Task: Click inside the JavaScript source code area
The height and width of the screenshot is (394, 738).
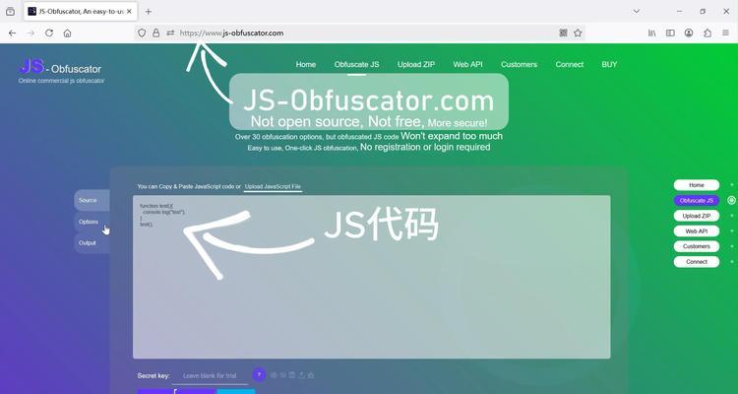Action: click(x=371, y=277)
